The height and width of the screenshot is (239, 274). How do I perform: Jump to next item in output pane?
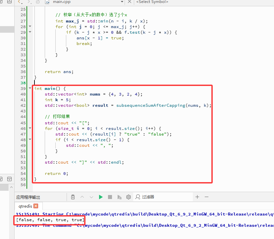click(91, 197)
